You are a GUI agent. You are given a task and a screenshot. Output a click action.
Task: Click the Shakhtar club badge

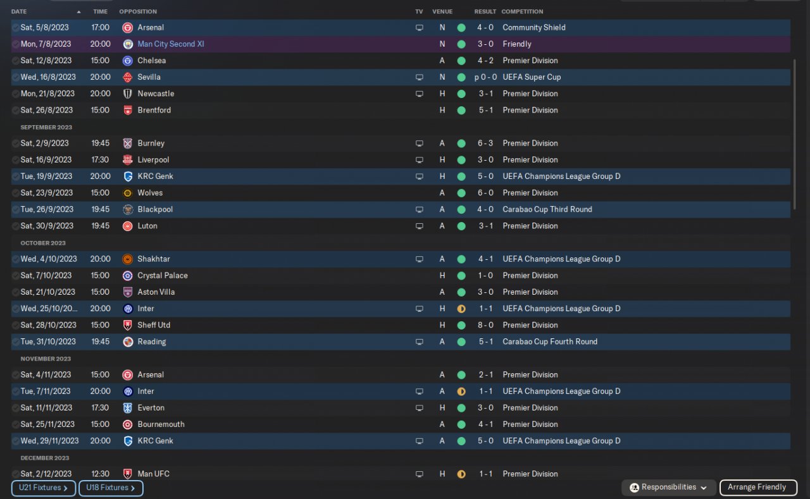(x=127, y=259)
